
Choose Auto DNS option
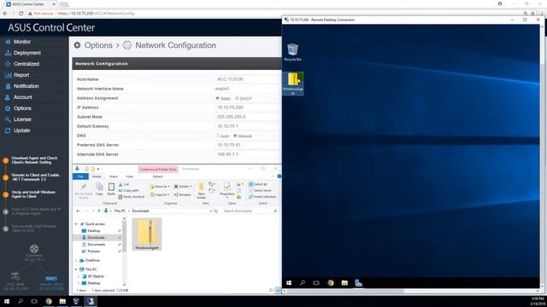point(218,136)
